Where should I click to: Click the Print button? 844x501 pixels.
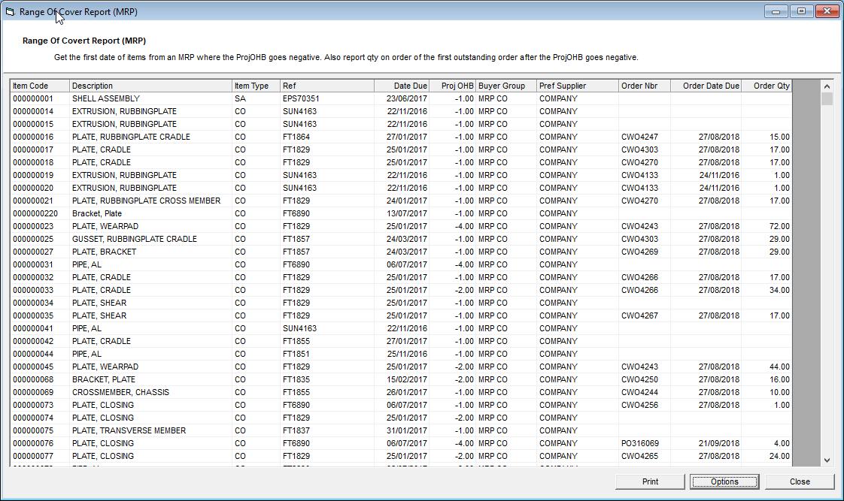[650, 481]
